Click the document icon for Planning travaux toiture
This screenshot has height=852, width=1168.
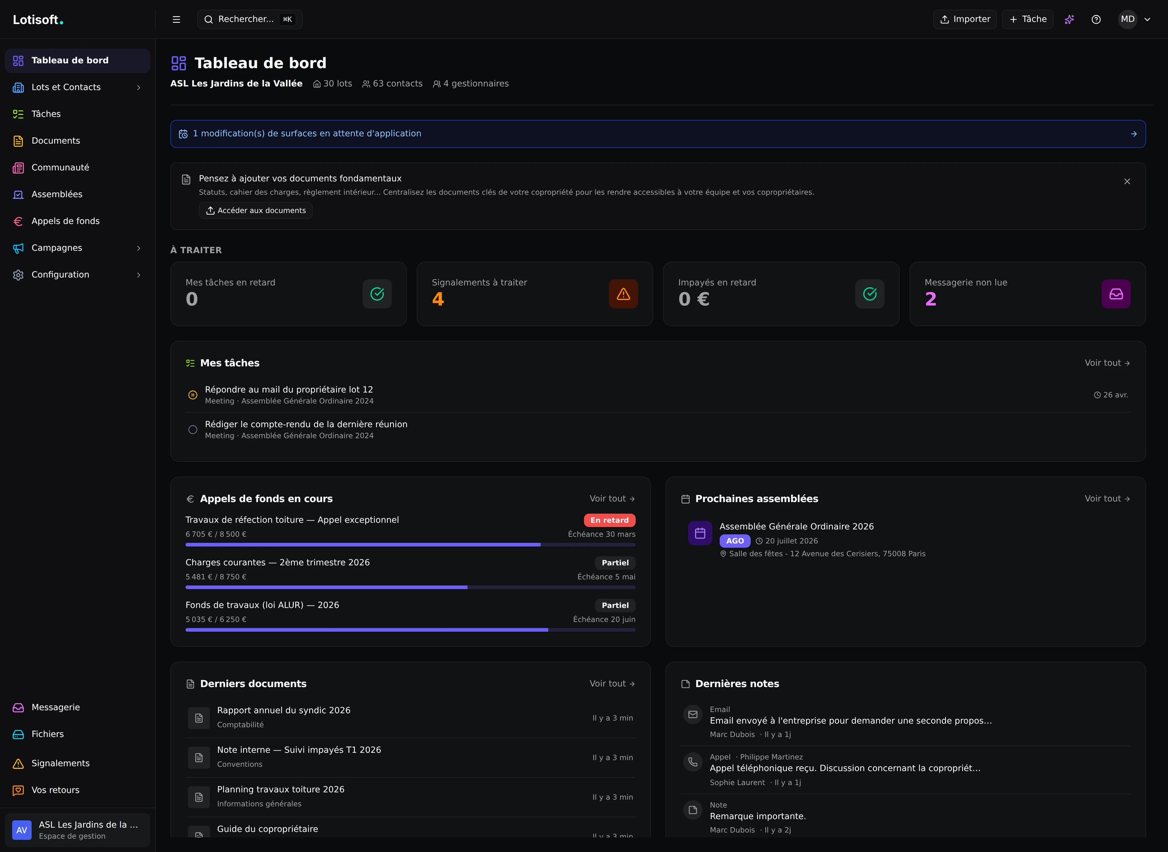tap(199, 797)
